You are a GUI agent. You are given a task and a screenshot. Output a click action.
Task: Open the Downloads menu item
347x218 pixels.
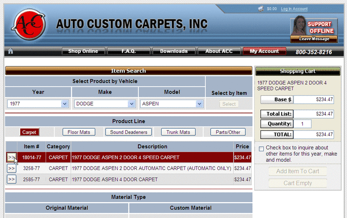174,51
